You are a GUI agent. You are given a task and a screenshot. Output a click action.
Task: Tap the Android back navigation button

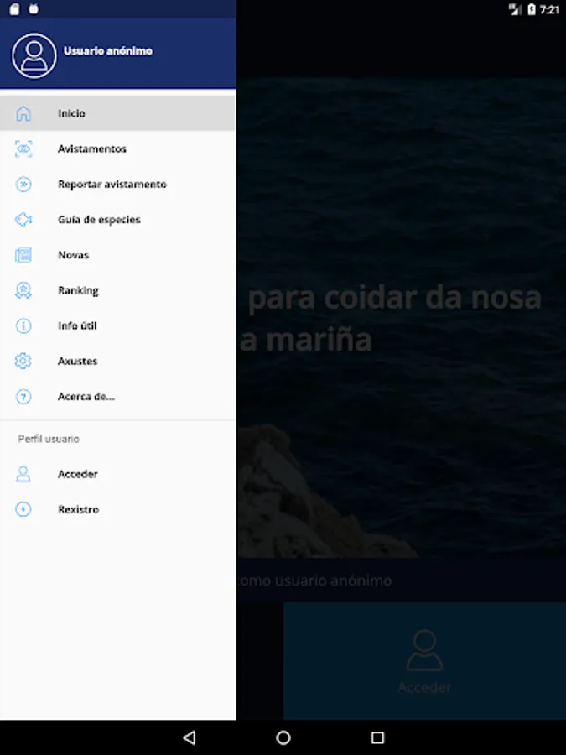[190, 737]
